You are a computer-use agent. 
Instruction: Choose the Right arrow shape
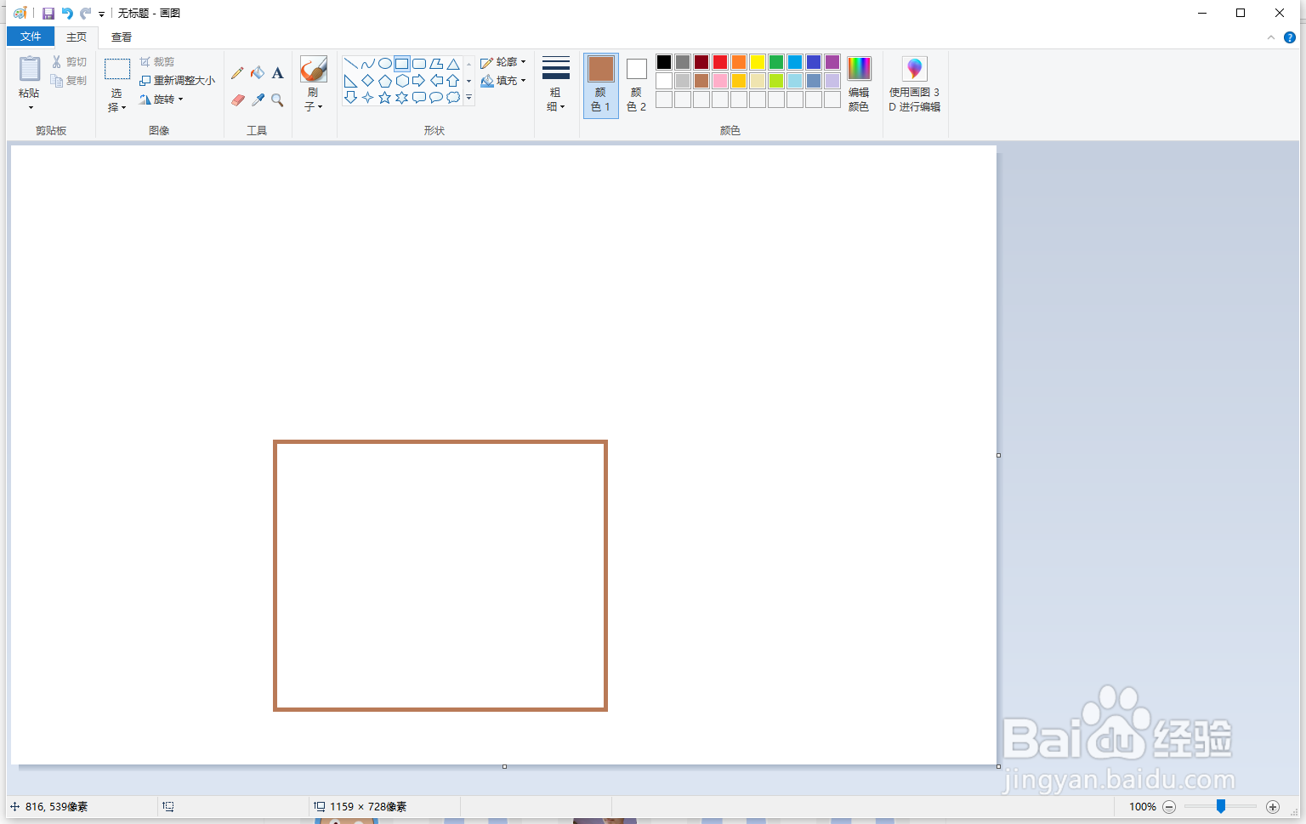click(418, 81)
